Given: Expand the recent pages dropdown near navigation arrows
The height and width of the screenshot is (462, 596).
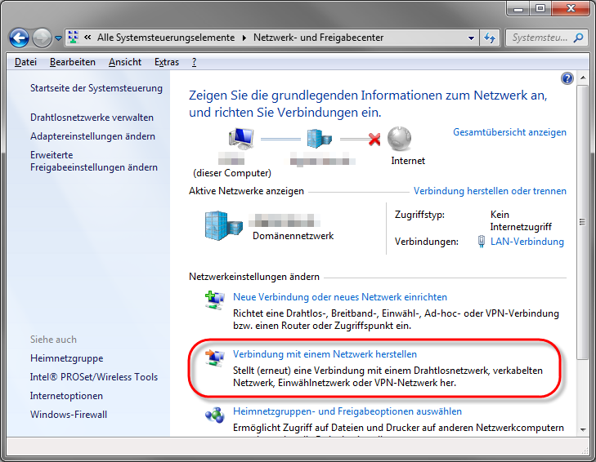Looking at the screenshot, I should 58,38.
